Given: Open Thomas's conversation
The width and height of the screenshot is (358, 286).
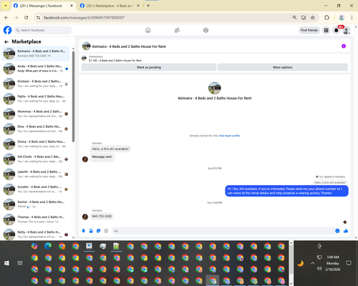Looking at the screenshot, I should tap(36, 220).
